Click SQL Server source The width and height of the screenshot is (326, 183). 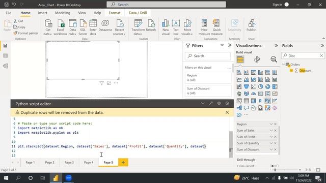pos(83,27)
